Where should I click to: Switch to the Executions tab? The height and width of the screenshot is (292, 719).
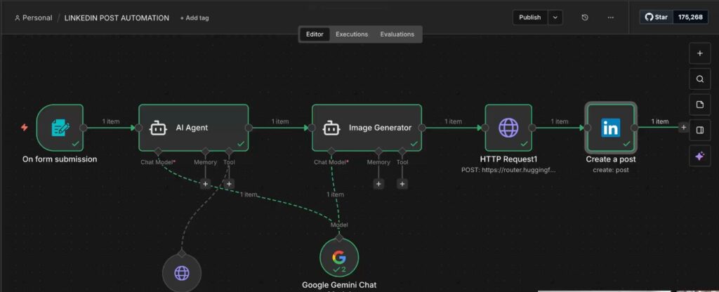tap(351, 34)
